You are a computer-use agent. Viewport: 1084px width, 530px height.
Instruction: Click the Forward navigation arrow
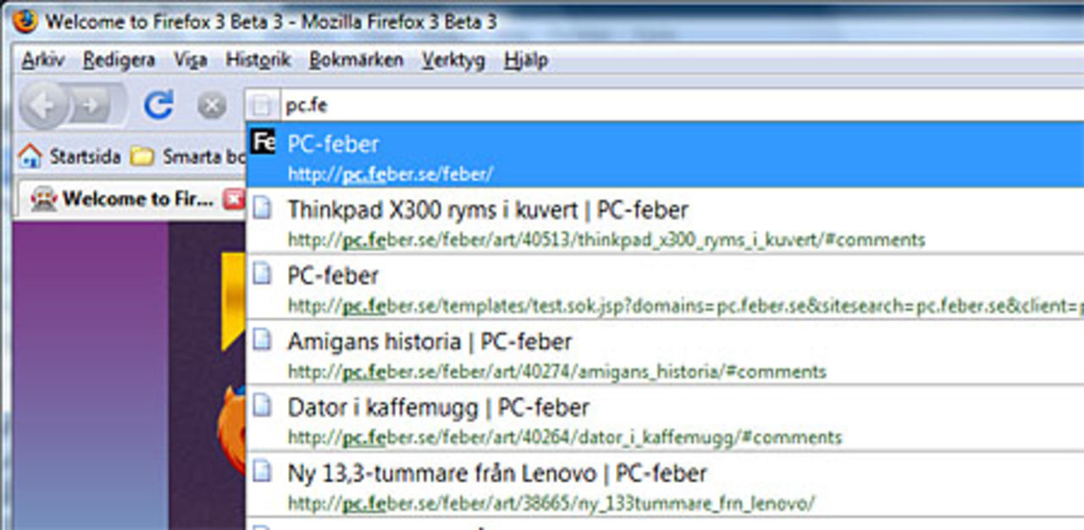click(x=89, y=103)
